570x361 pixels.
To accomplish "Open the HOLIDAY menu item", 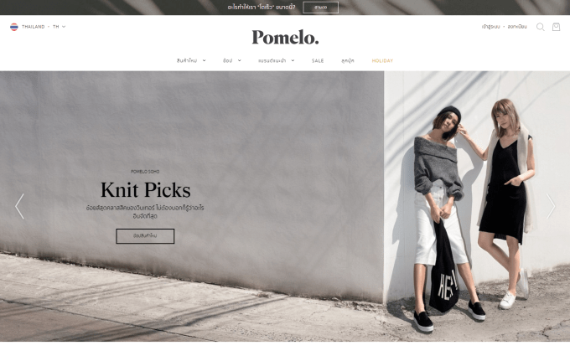I will click(382, 60).
